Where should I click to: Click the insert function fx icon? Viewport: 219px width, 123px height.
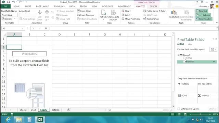(x=46, y=28)
